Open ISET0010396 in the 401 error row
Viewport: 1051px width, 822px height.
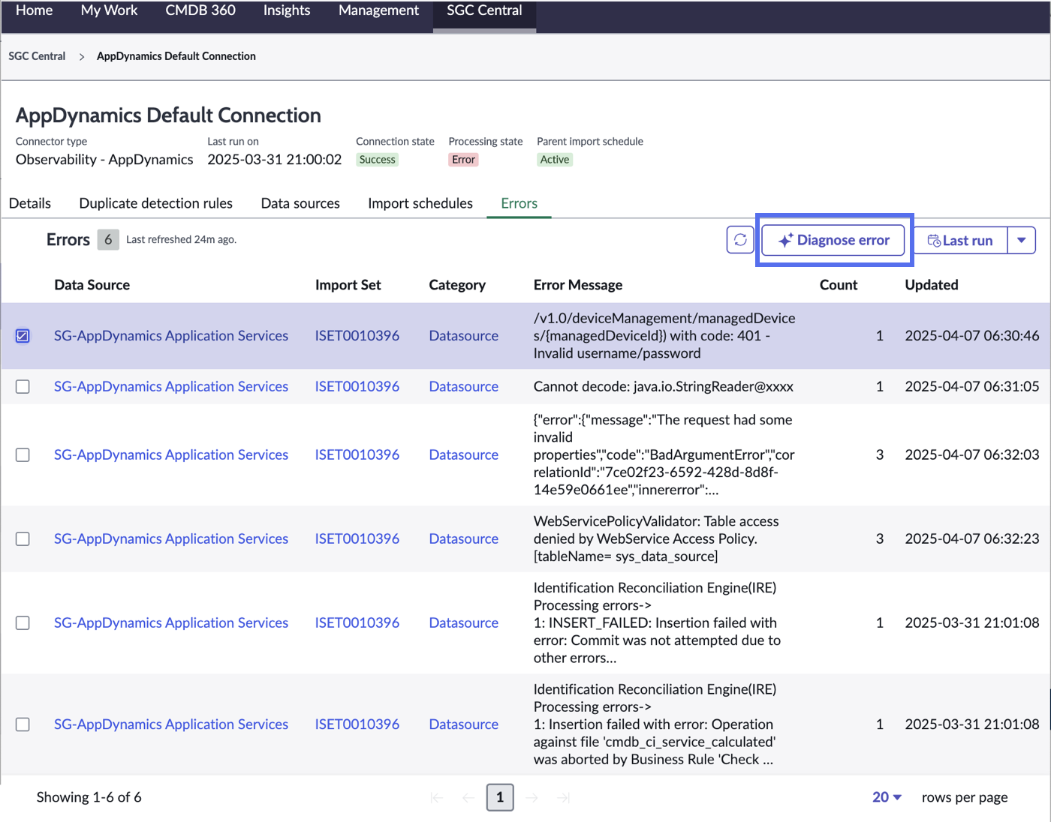click(357, 336)
